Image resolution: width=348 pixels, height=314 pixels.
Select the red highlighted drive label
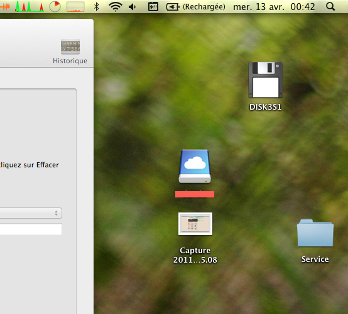click(195, 194)
